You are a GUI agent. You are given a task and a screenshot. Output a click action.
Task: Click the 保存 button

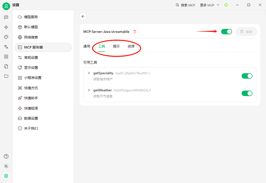pyautogui.click(x=246, y=32)
